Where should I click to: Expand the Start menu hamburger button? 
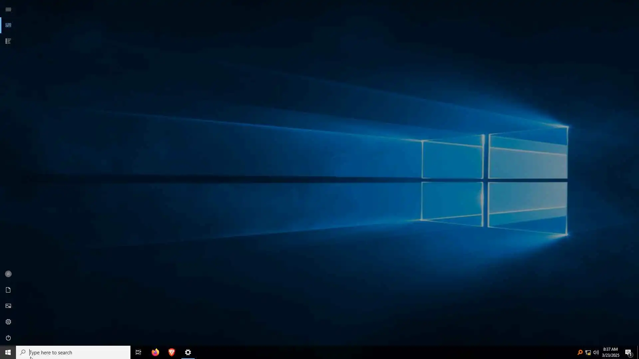[8, 9]
